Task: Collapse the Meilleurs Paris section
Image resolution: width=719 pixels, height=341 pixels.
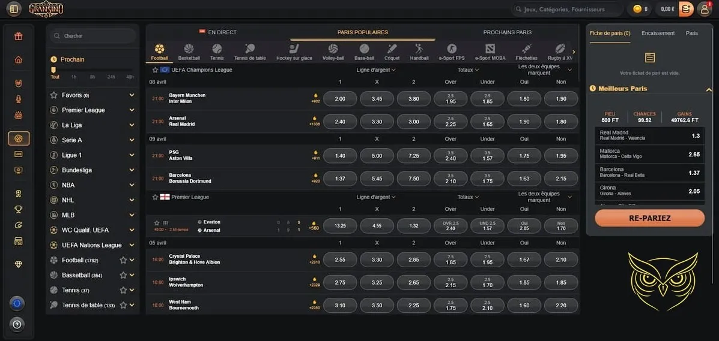Action: (x=708, y=89)
